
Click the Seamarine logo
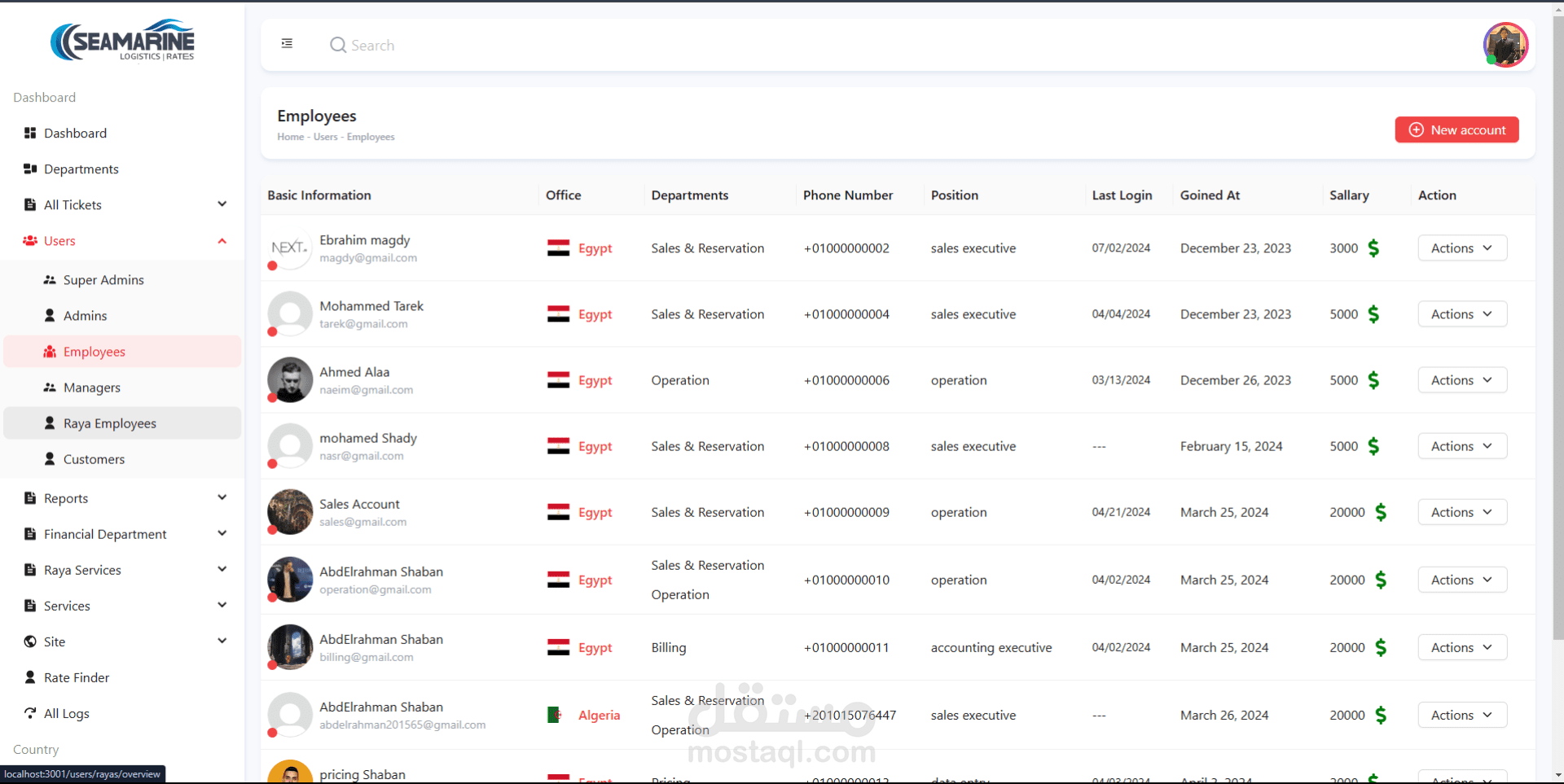tap(123, 41)
